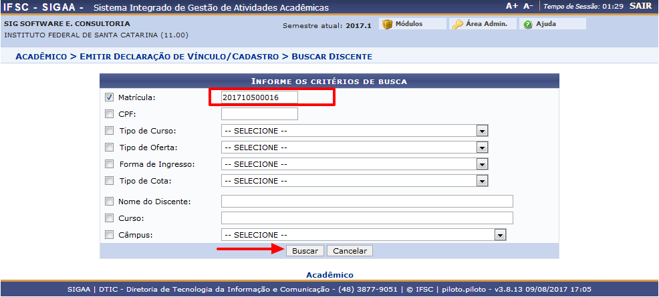This screenshot has height=297, width=659.
Task: Decrease font size with A-
Action: pyautogui.click(x=528, y=6)
